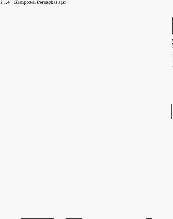Click the medium-length horizontal underline at the bottom
173x219 pixels.
coord(74,218)
